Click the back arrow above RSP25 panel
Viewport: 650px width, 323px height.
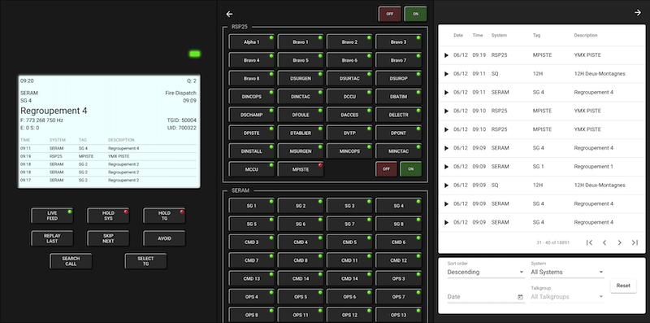229,14
